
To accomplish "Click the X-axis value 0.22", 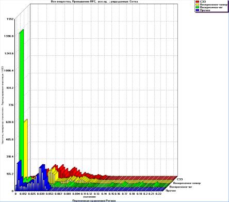I will [x=158, y=194].
